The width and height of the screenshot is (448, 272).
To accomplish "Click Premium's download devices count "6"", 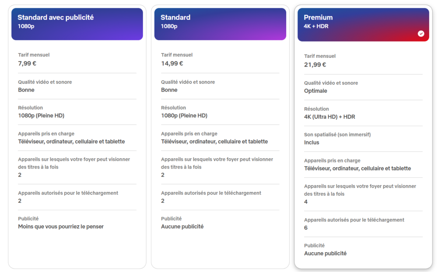I will tap(306, 228).
